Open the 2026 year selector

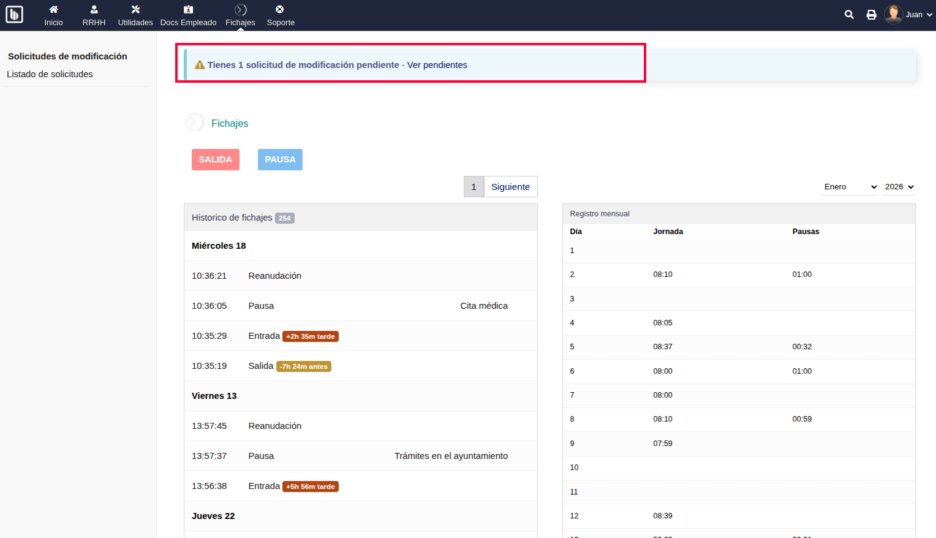[898, 186]
